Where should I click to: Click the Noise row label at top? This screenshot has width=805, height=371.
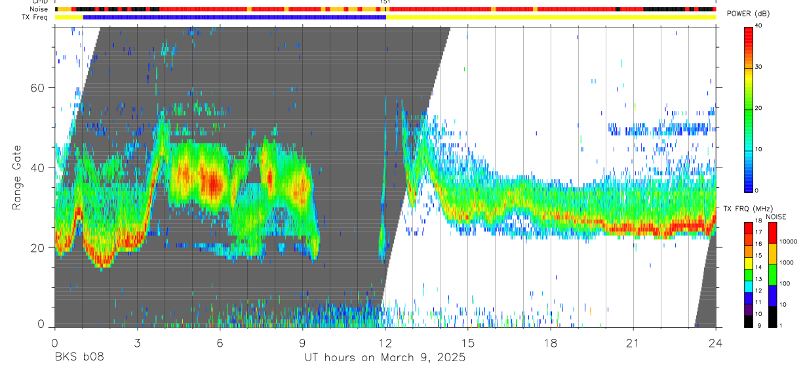(39, 10)
